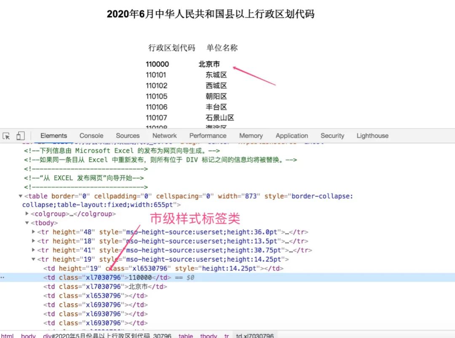Viewport: 455px width, 338px height.
Task: Open the Memory tab
Action: (x=251, y=136)
